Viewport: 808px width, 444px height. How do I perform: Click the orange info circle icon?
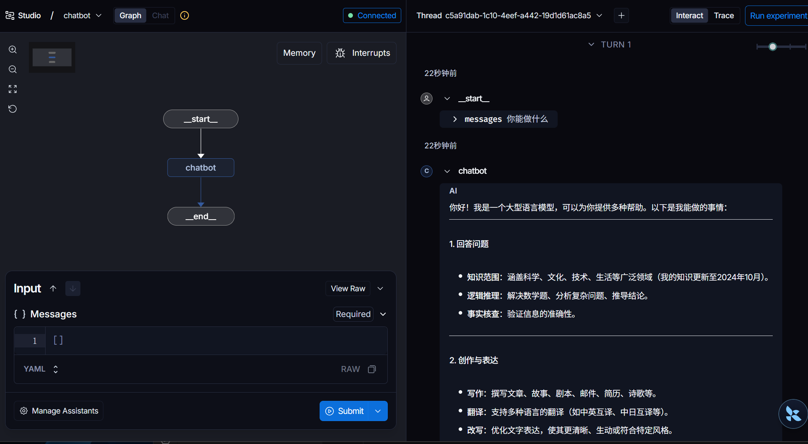[x=185, y=15]
